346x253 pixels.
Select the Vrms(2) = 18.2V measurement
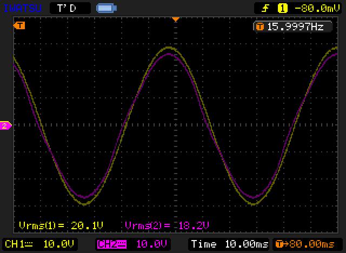(x=167, y=225)
